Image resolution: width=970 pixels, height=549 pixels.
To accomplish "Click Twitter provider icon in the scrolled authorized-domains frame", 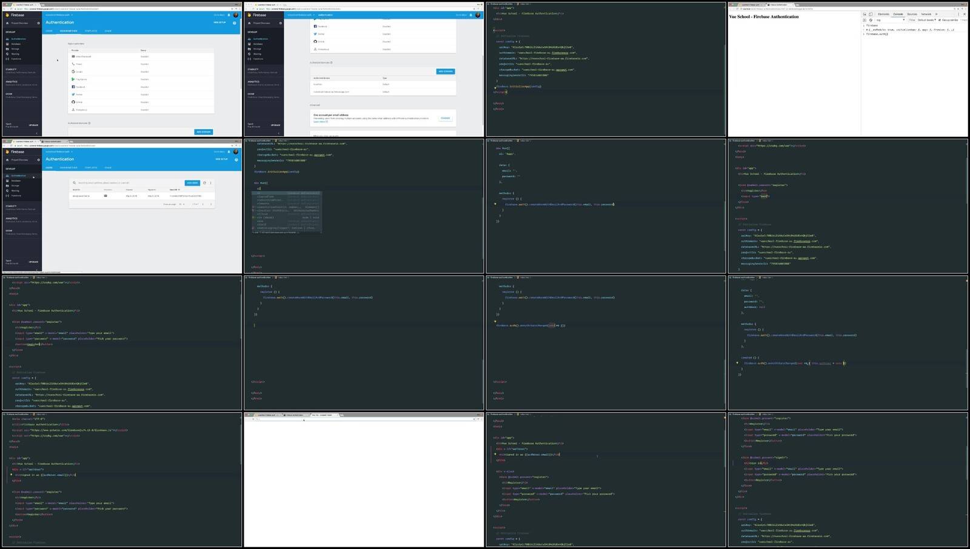I will click(x=315, y=34).
